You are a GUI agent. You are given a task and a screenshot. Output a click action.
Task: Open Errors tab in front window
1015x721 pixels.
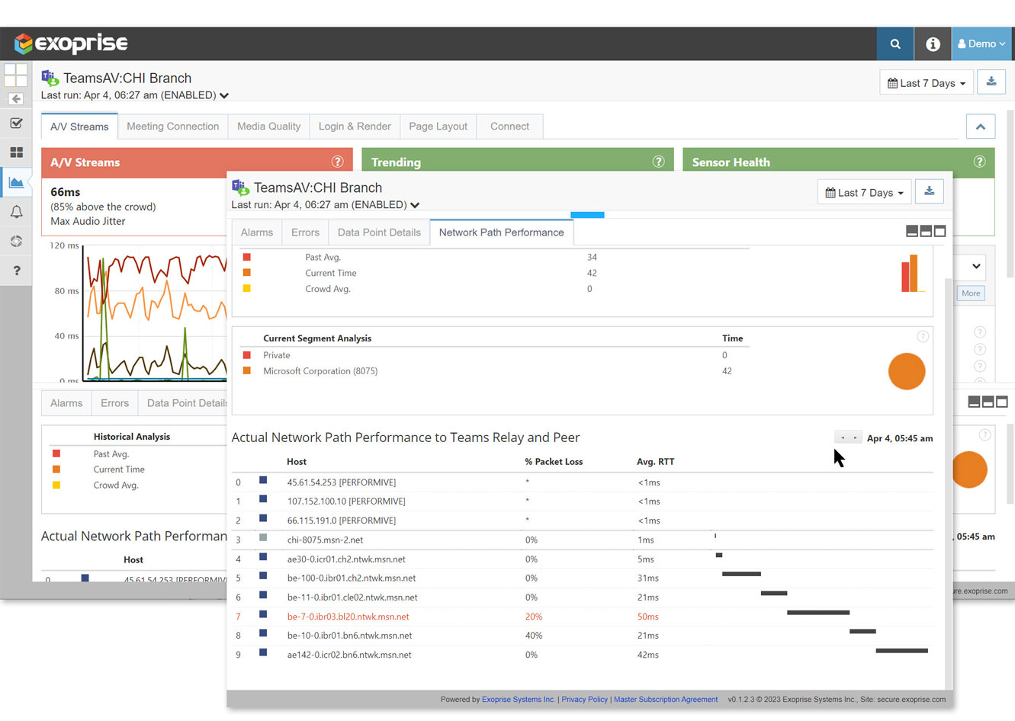click(305, 232)
